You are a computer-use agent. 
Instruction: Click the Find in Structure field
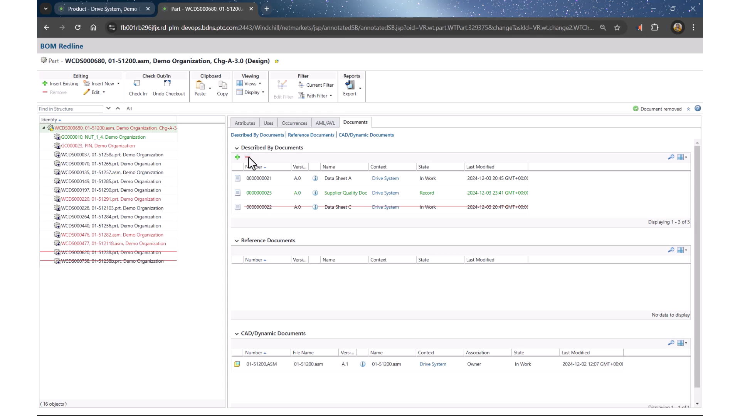[71, 109]
